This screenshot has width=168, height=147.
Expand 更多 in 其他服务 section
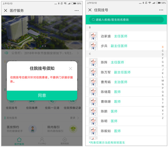click(x=75, y=118)
